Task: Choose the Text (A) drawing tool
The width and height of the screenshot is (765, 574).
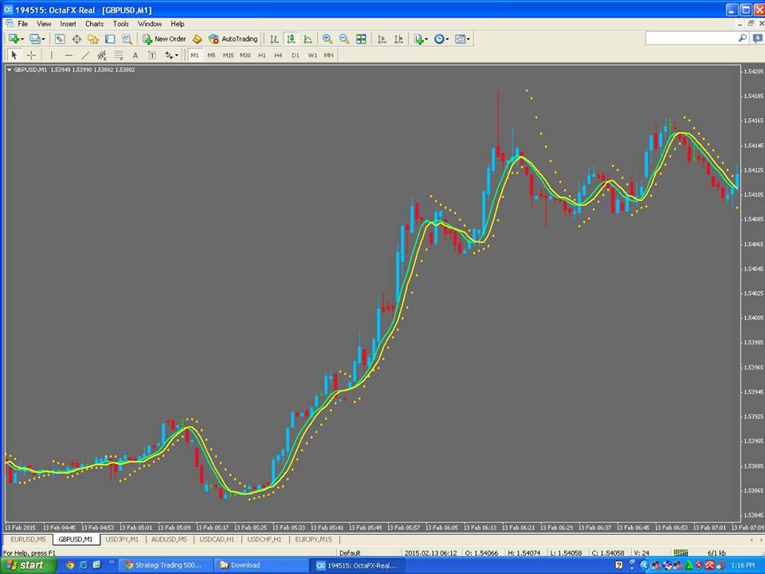Action: (x=135, y=55)
